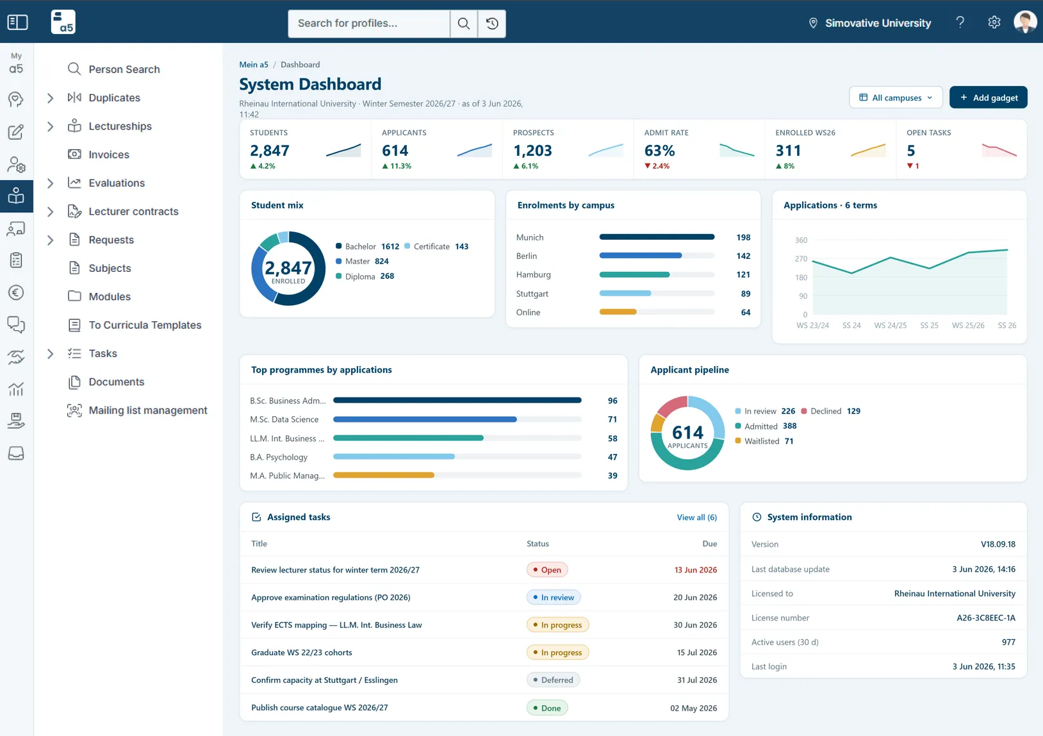
Task: Go to Mein a5 breadcrumb
Action: [254, 65]
